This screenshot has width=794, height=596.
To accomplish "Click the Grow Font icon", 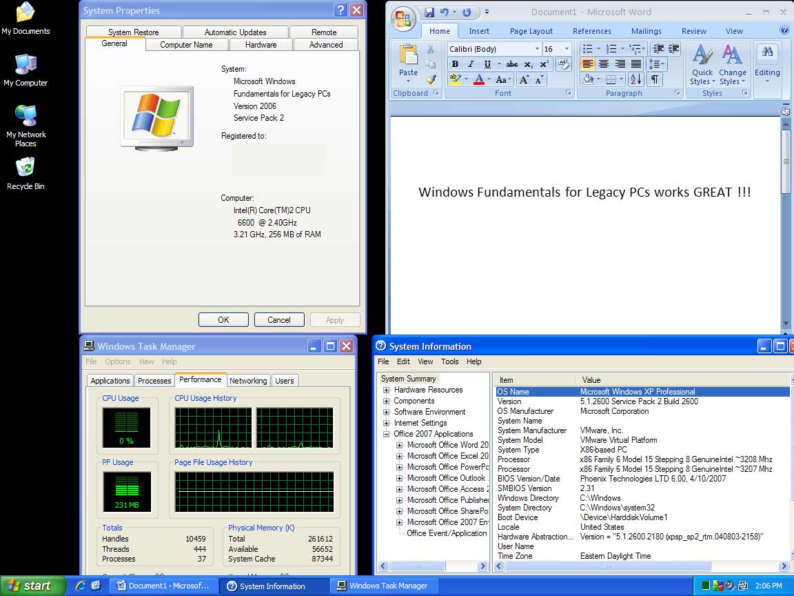I will [524, 79].
